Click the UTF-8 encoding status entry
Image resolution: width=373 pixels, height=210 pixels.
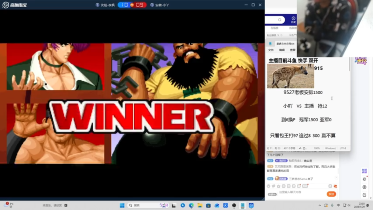click(x=343, y=148)
